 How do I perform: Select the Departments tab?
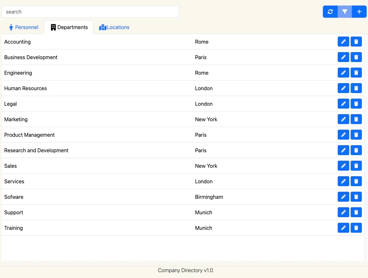click(x=69, y=27)
